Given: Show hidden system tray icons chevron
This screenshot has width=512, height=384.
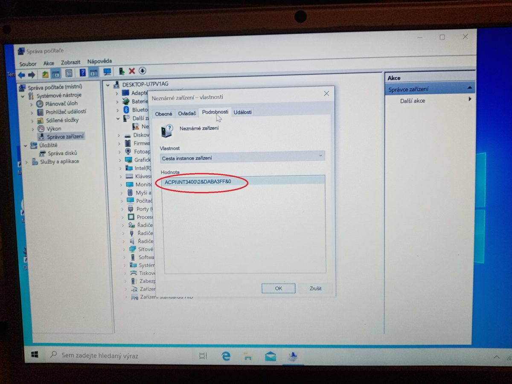Looking at the screenshot, I should 496,357.
